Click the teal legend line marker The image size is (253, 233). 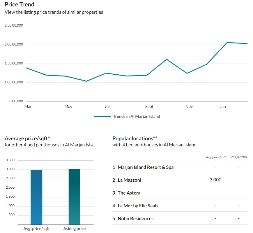[x=102, y=116]
